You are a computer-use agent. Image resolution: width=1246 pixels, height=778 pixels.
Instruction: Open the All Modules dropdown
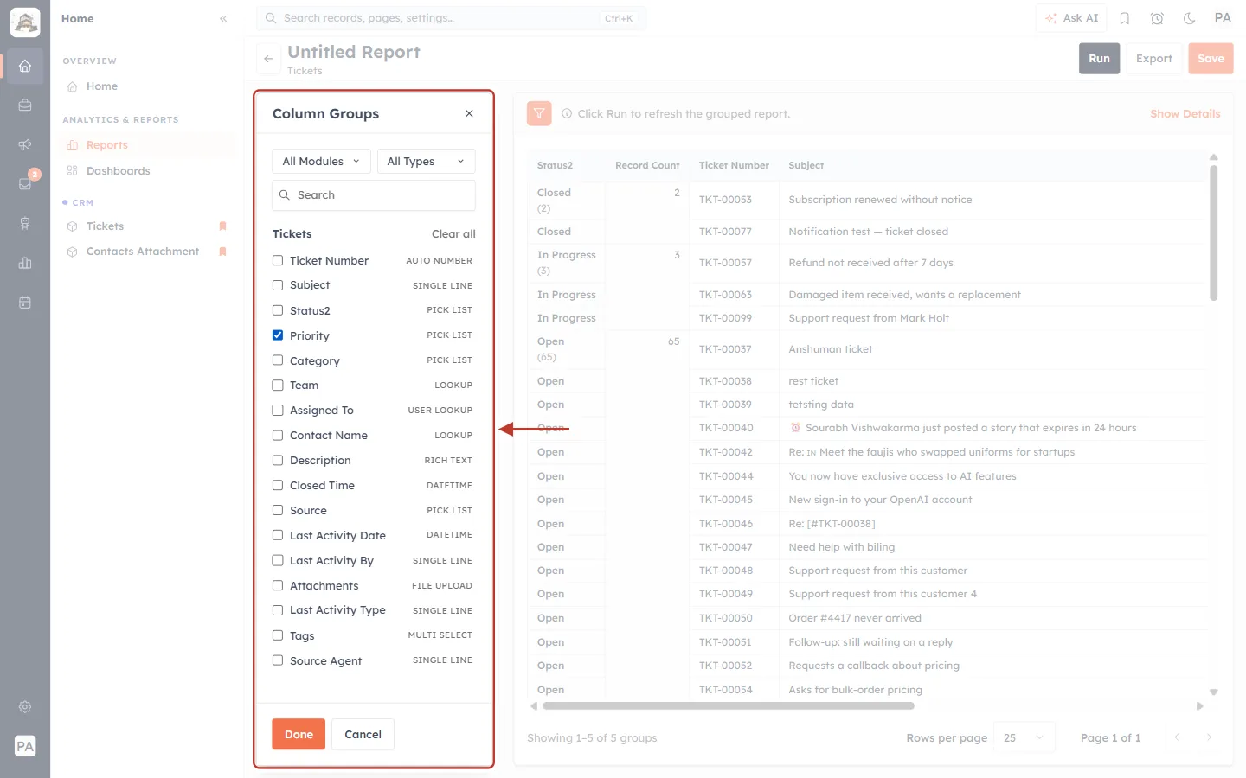coord(321,162)
